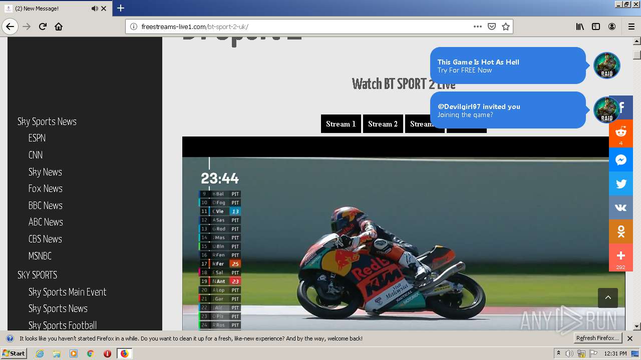This screenshot has height=360, width=641.
Task: Open SKY SPORTS category heading
Action: (38, 275)
